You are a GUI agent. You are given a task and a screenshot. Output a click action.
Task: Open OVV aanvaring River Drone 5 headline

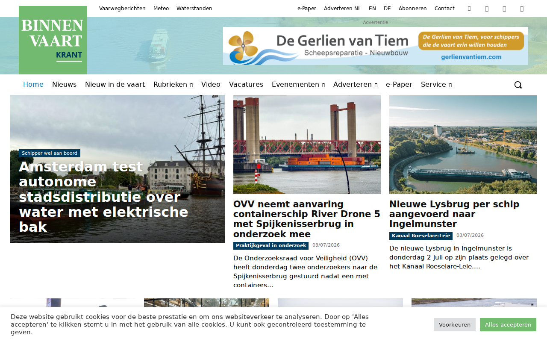coord(307,219)
